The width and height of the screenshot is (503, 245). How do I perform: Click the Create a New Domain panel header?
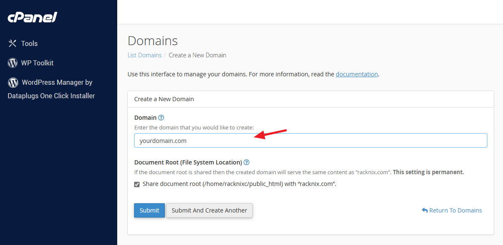coord(164,99)
